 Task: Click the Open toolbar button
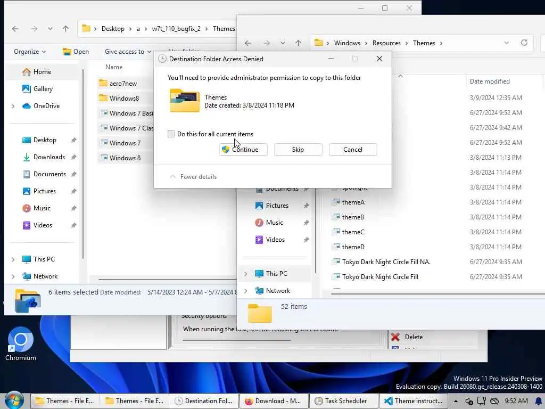coord(76,52)
